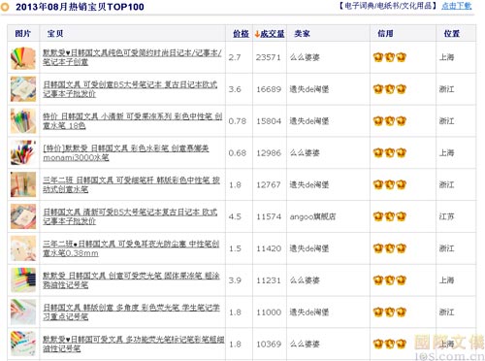This screenshot has width=485, height=361.
Task: Click the 卖家 column header
Action: [x=302, y=33]
